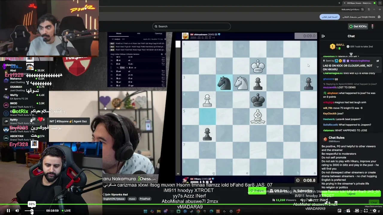Open the player settings gear

(x=374, y=211)
